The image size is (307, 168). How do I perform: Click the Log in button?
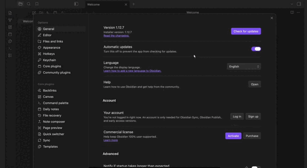237,116
